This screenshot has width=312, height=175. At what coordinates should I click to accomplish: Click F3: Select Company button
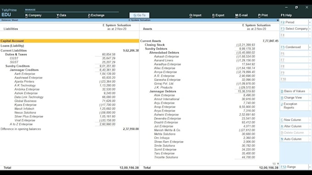[294, 29]
